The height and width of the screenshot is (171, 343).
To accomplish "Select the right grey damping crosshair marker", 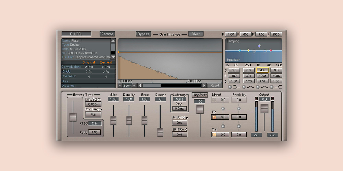I will 265,51.
